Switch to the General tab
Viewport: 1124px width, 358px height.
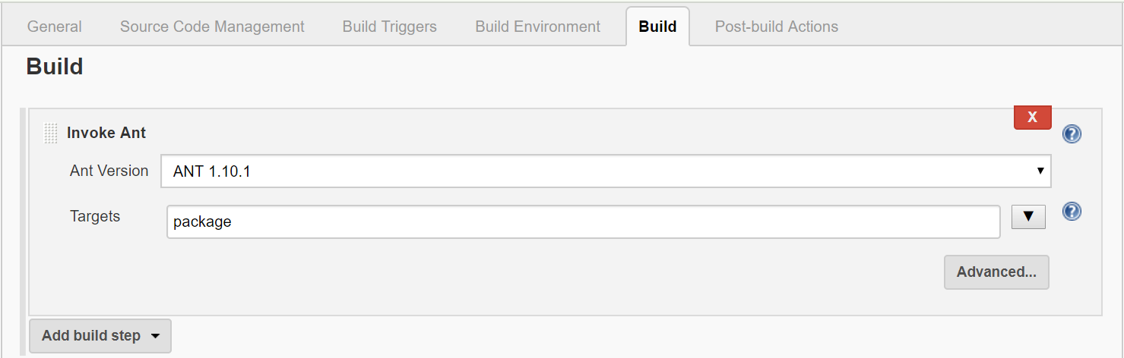pyautogui.click(x=54, y=27)
